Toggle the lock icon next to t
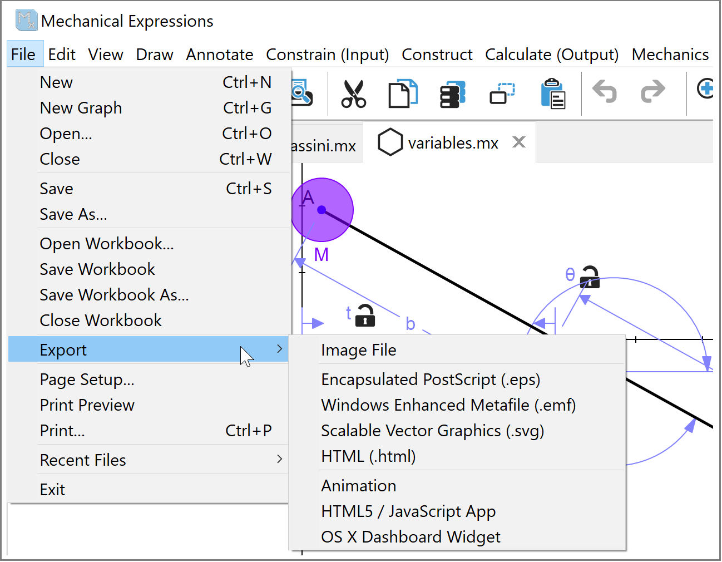722x562 pixels. [365, 315]
